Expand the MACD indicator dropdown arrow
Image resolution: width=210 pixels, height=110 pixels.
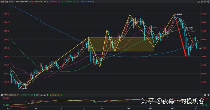[x=2, y=95]
